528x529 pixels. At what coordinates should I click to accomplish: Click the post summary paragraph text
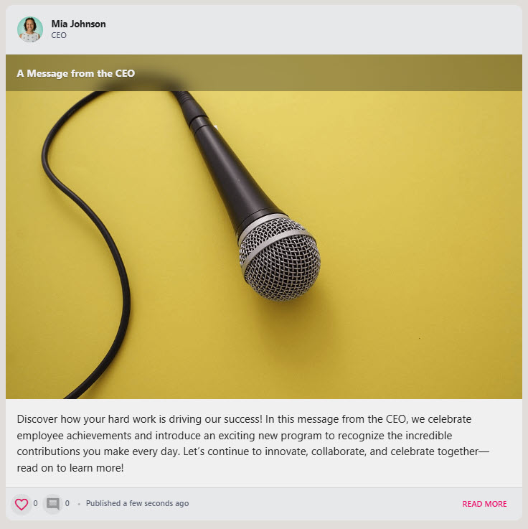253,444
